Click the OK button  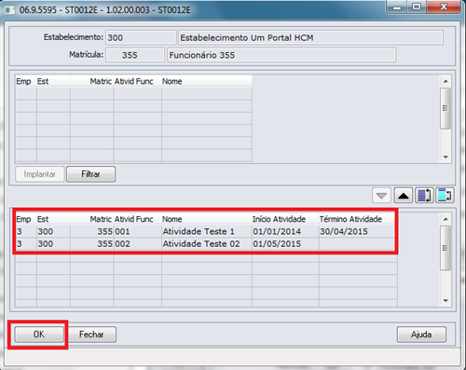tap(39, 335)
